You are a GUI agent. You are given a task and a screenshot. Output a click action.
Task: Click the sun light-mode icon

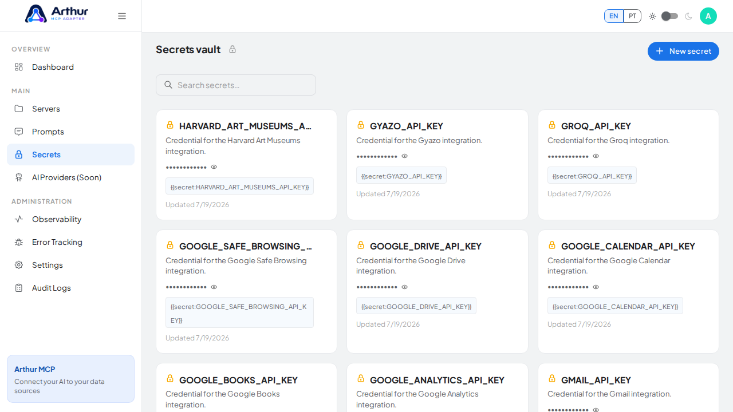[652, 16]
